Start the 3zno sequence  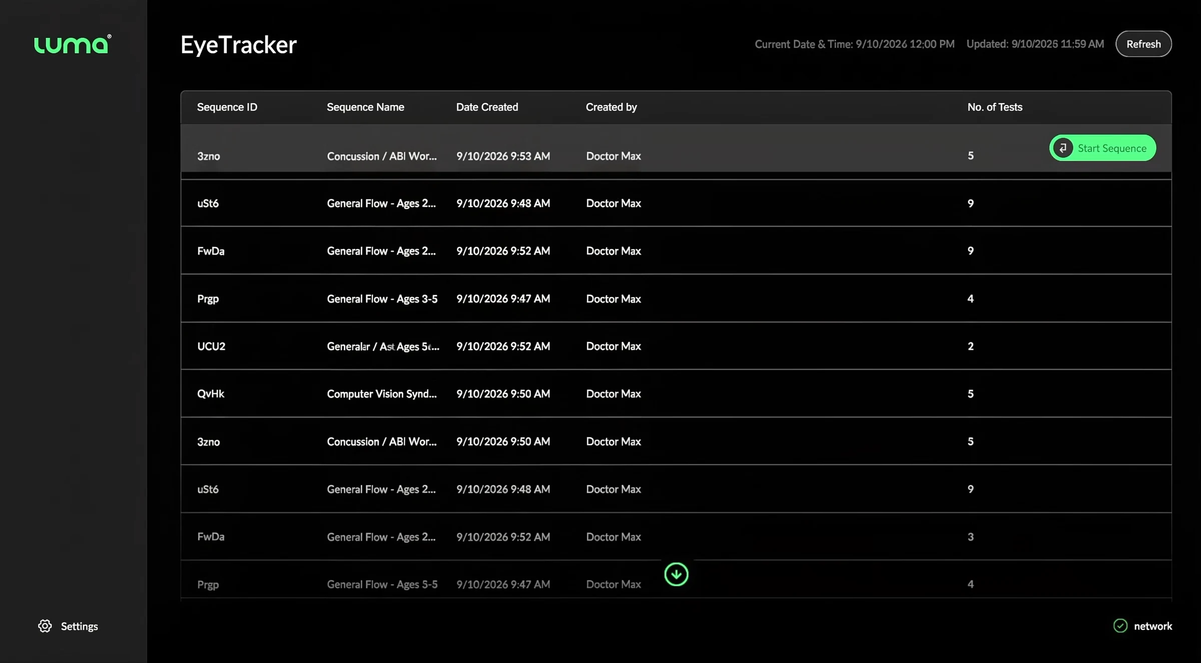point(1102,148)
